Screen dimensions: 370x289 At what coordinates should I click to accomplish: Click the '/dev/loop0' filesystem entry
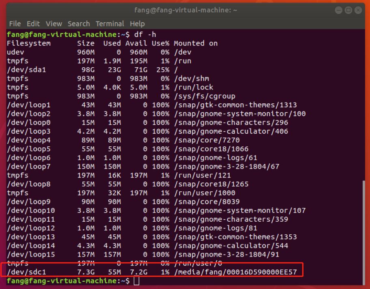click(x=28, y=122)
